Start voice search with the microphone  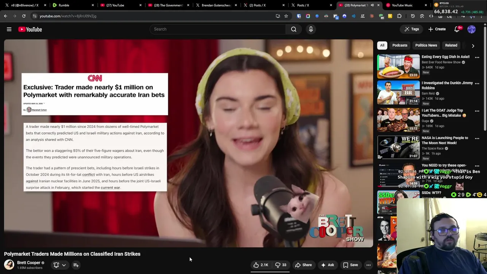311,29
